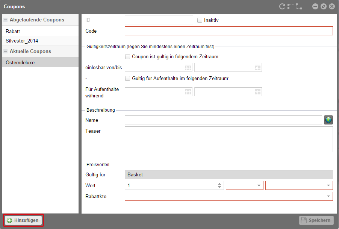This screenshot has width=339, height=229.
Task: Select the Silvester_2014 coupon
Action: click(22, 41)
